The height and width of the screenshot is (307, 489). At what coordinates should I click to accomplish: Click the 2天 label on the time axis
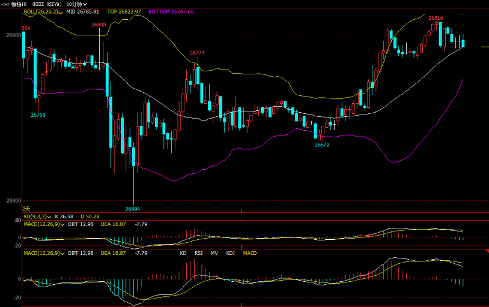pos(26,208)
